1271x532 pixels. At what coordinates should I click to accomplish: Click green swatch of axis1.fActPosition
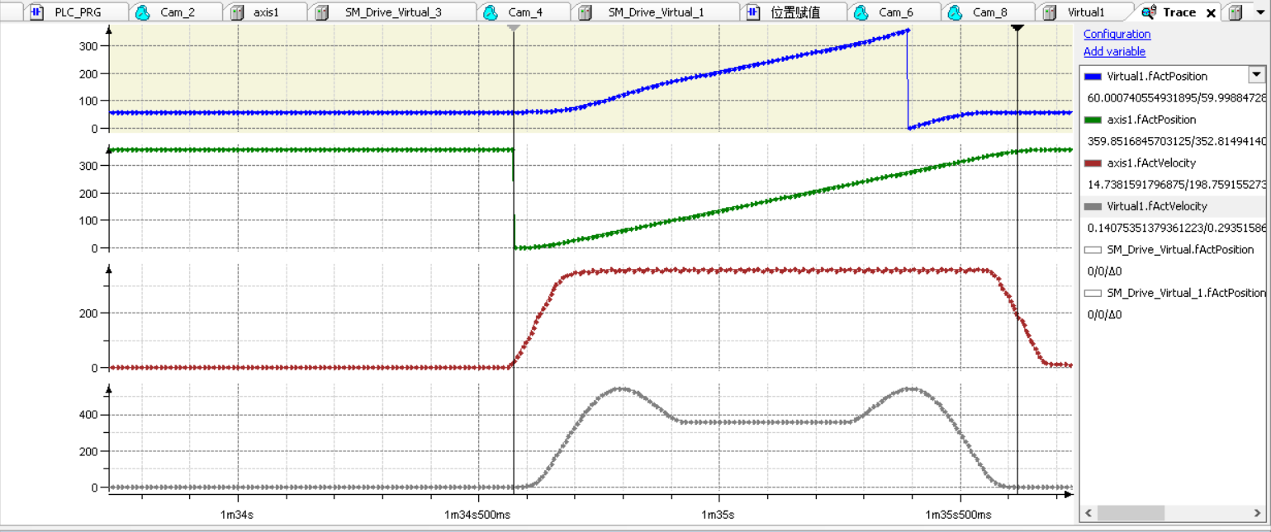pos(1093,120)
